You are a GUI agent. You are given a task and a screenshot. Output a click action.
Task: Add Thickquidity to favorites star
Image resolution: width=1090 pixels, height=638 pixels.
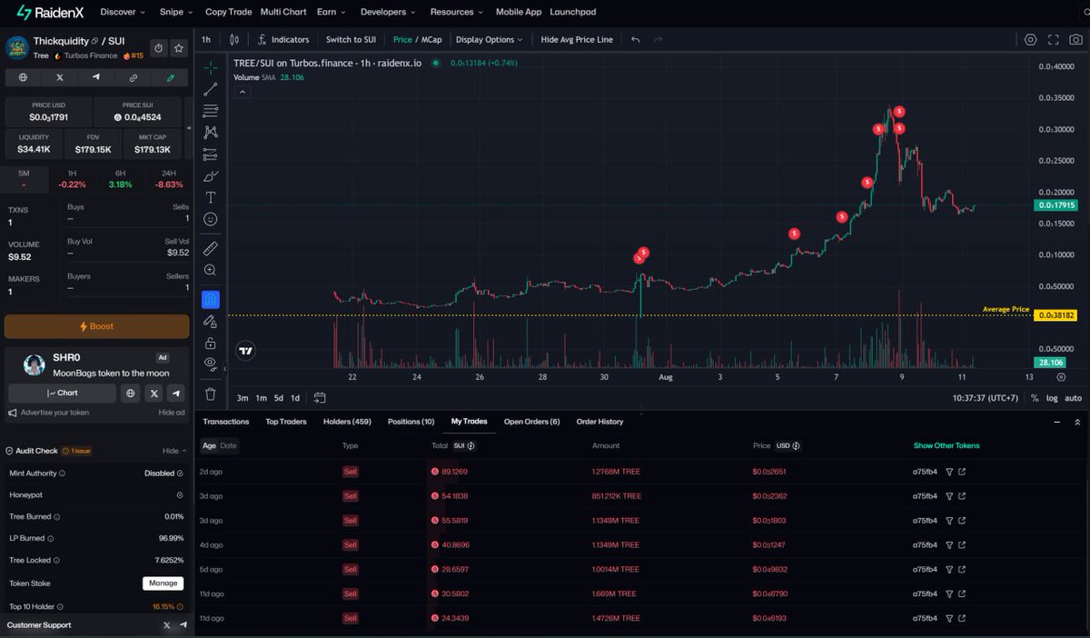[x=180, y=47]
